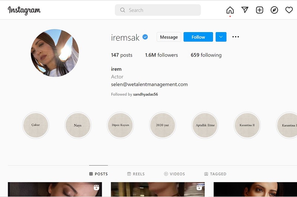Open direct messages paper plane icon
The image size is (297, 197).
tap(245, 10)
